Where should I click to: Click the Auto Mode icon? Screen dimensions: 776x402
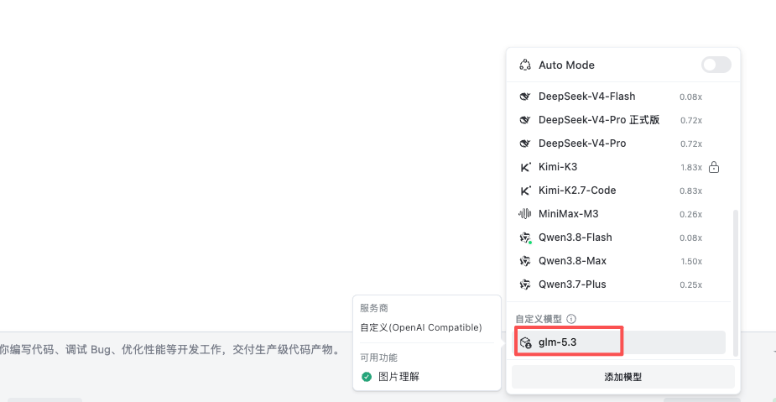tap(524, 65)
